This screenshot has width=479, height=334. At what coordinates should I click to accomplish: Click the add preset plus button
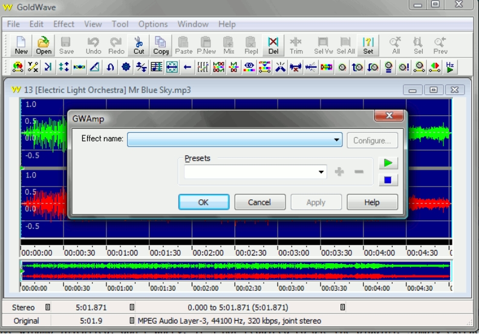(x=339, y=172)
